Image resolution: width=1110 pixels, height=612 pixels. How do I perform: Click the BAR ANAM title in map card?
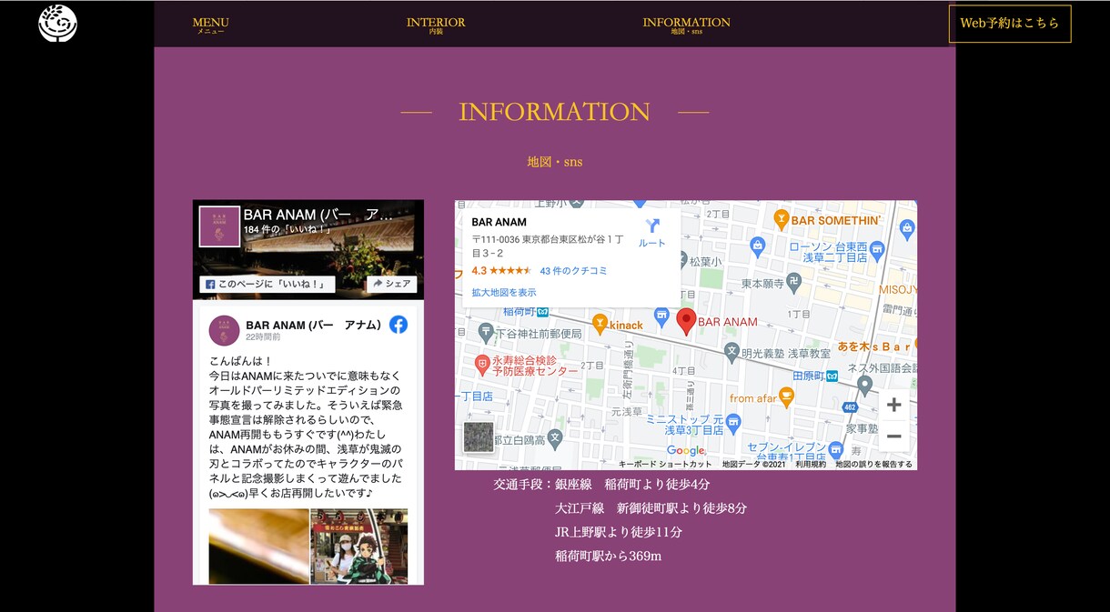click(x=499, y=222)
